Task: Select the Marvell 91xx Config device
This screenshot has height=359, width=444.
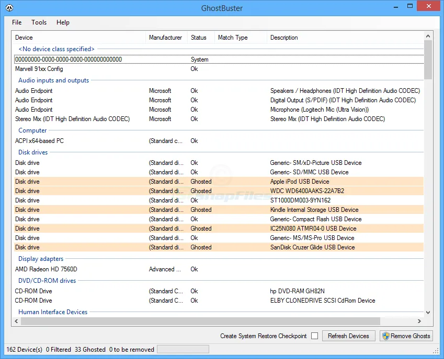Action: click(219, 69)
